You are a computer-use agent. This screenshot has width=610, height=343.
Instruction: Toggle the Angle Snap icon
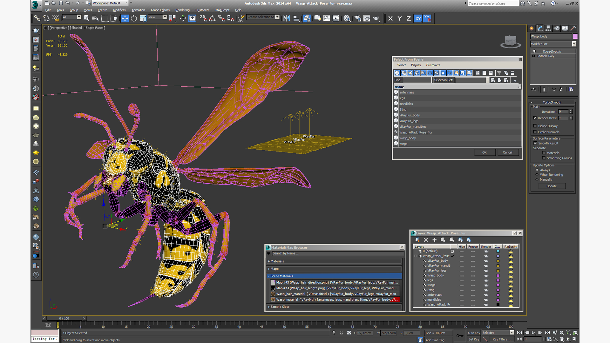point(212,18)
